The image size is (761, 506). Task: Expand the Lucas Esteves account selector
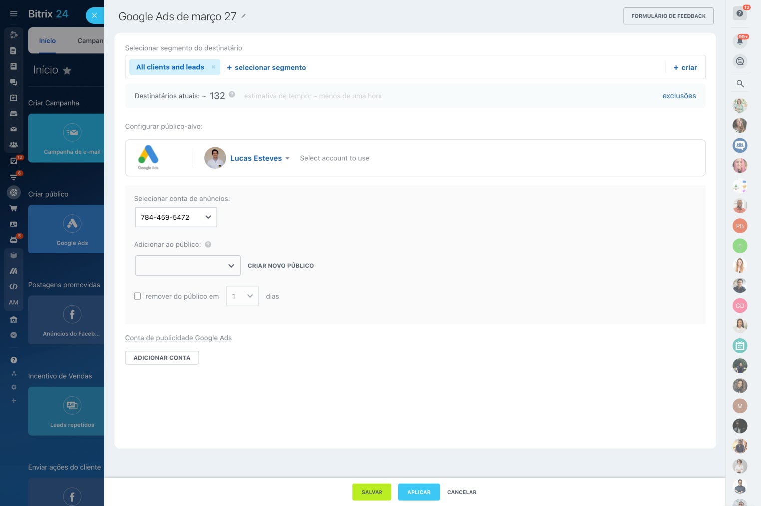point(260,158)
